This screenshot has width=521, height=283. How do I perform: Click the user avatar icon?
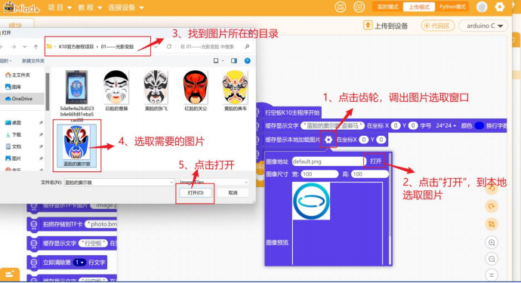tap(482, 7)
